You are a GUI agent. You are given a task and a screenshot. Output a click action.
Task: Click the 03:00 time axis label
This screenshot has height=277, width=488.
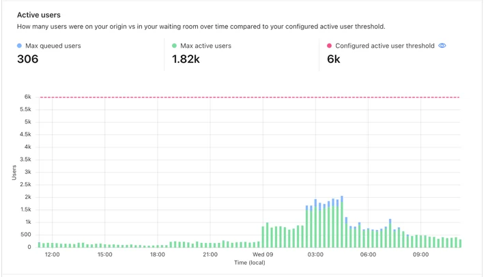pyautogui.click(x=315, y=254)
